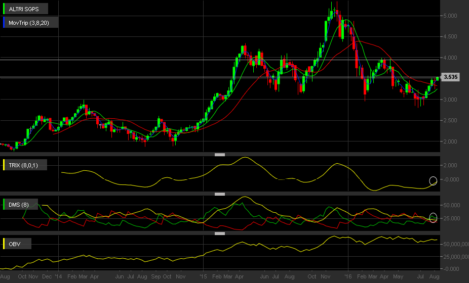Click the Dec label on the time axis
Image resolution: width=469 pixels, height=283 pixels.
click(x=47, y=276)
